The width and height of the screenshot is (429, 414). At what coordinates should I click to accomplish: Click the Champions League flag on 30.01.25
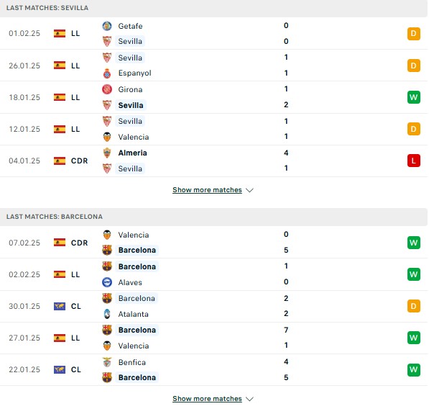(60, 306)
